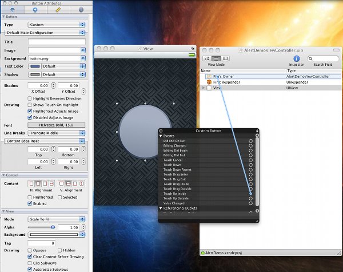Close the Custom Button connections panel
The height and width of the screenshot is (272, 343).
pos(161,131)
